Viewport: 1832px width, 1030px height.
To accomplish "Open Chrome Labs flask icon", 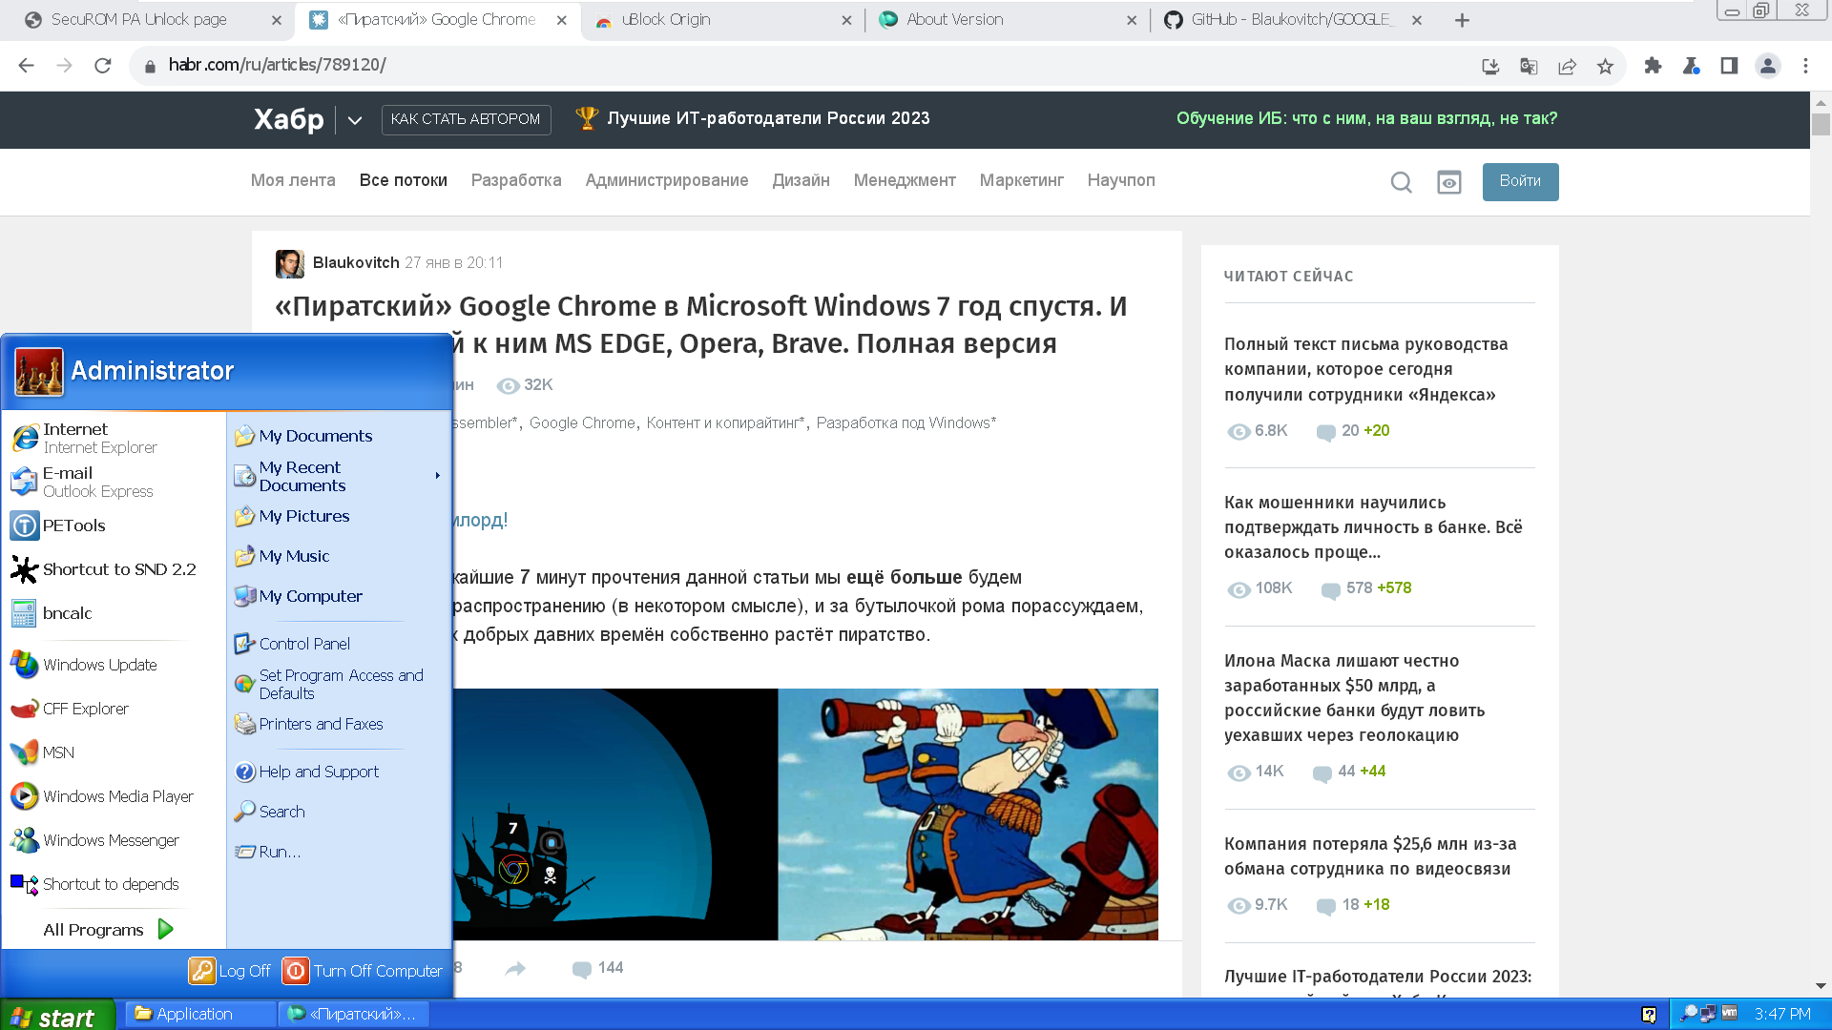I will pyautogui.click(x=1691, y=66).
